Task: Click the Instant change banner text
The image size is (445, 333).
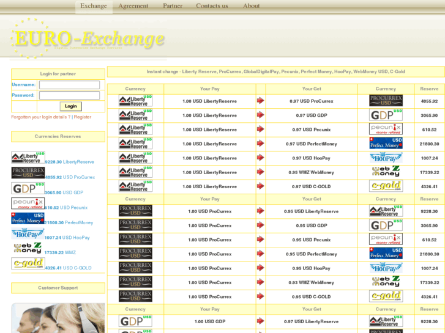Action: [275, 71]
